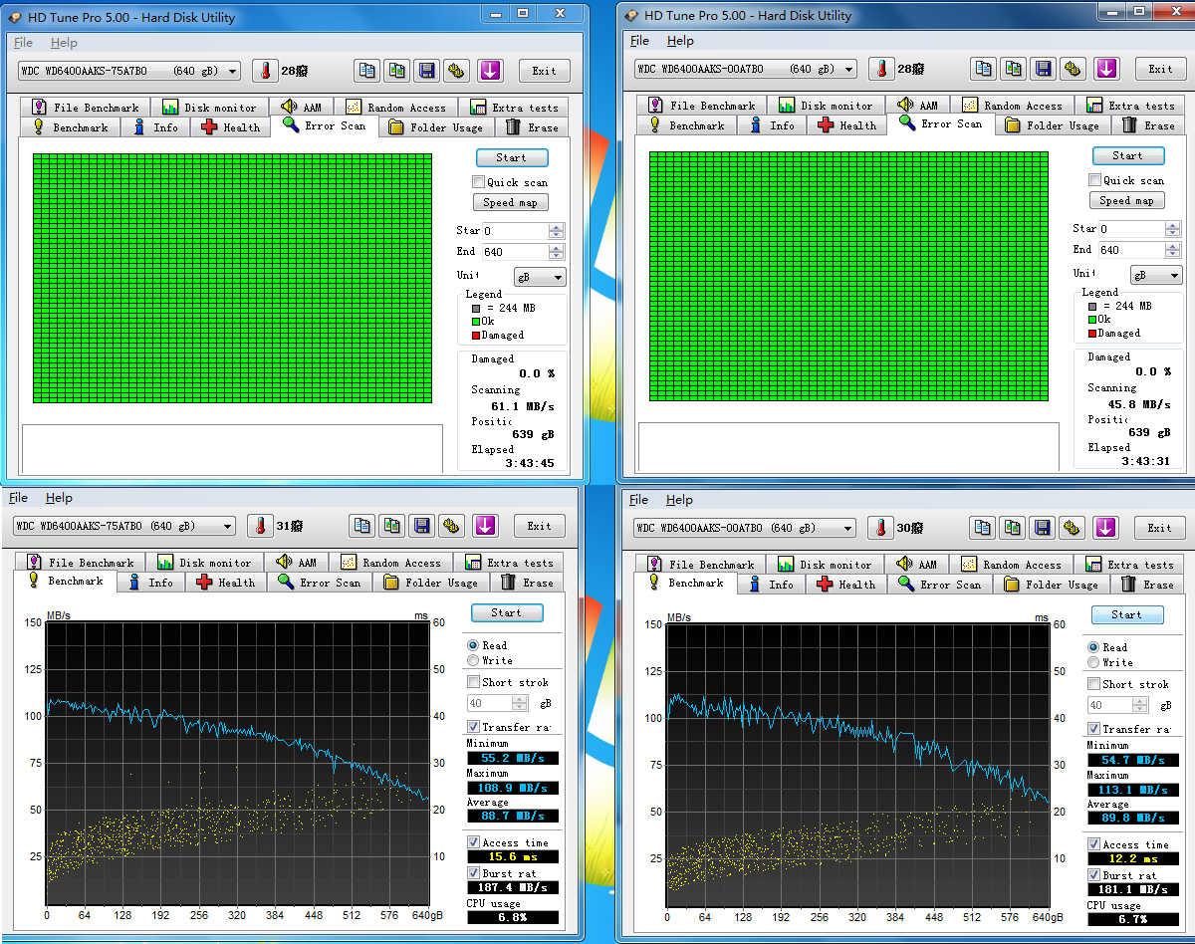Click thermometer temperature icon in top-left window
Screen dimensions: 1195x944
click(265, 71)
